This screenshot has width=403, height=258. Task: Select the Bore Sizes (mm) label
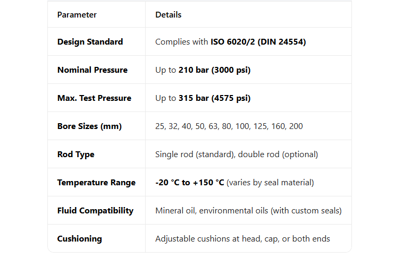(x=89, y=126)
